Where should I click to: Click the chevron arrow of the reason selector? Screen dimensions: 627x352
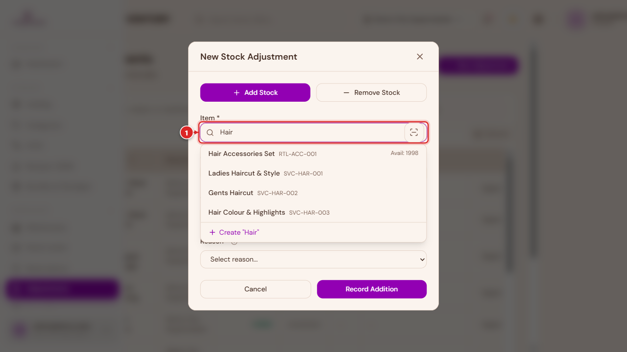click(x=423, y=260)
